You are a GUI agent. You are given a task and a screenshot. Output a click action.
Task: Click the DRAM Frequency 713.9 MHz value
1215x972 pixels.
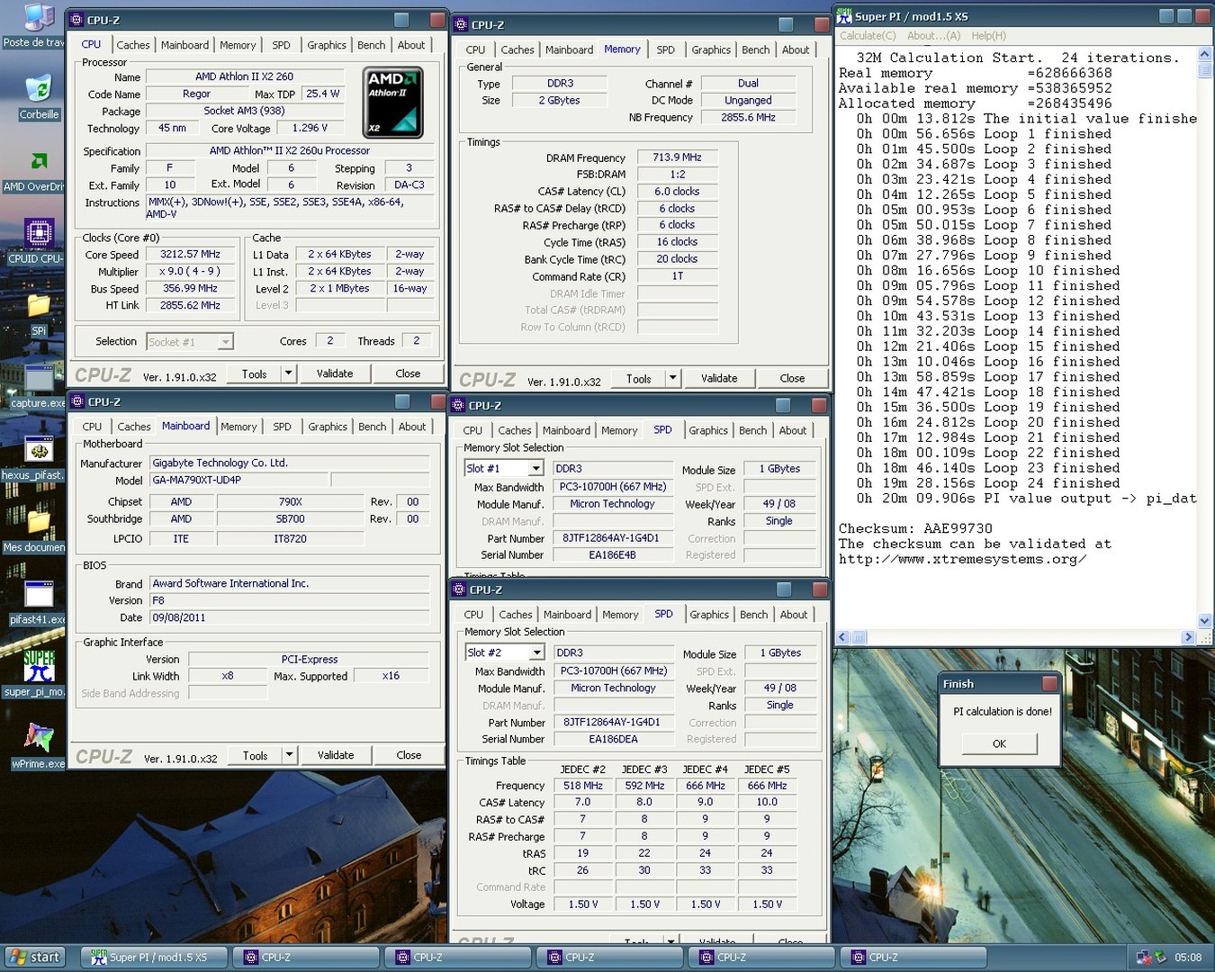point(677,157)
